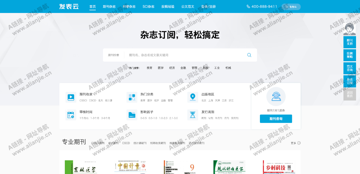Expand the 期刊检索 search type selector
360x174 pixels.
[113, 55]
